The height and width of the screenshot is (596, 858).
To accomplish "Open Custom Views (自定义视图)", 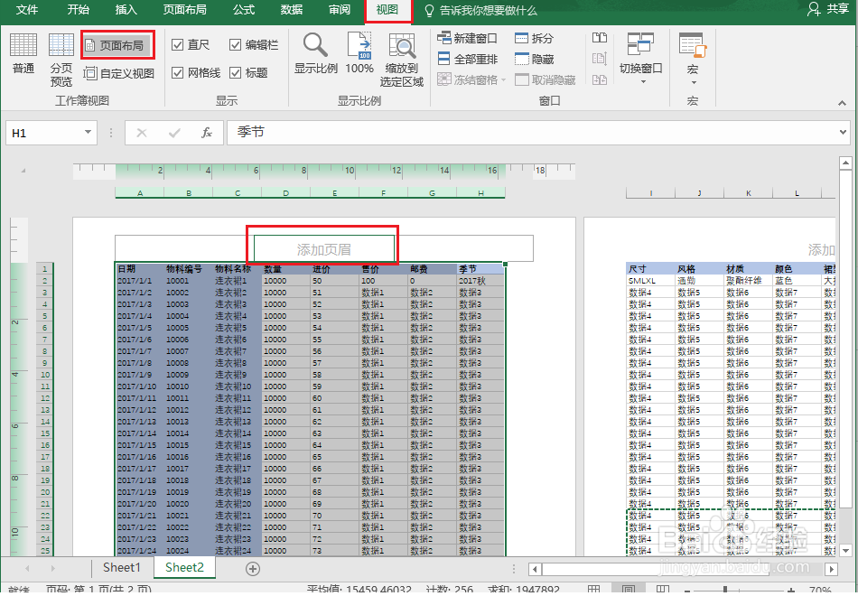I will 118,73.
